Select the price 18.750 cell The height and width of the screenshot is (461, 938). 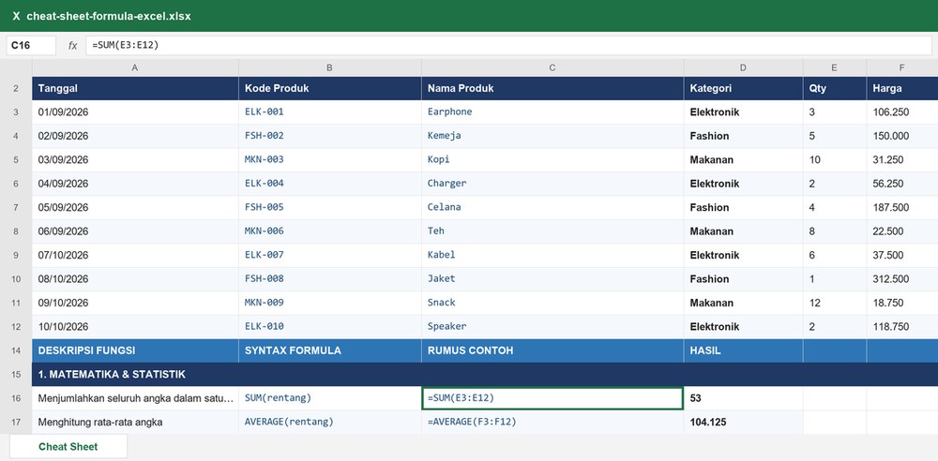902,304
